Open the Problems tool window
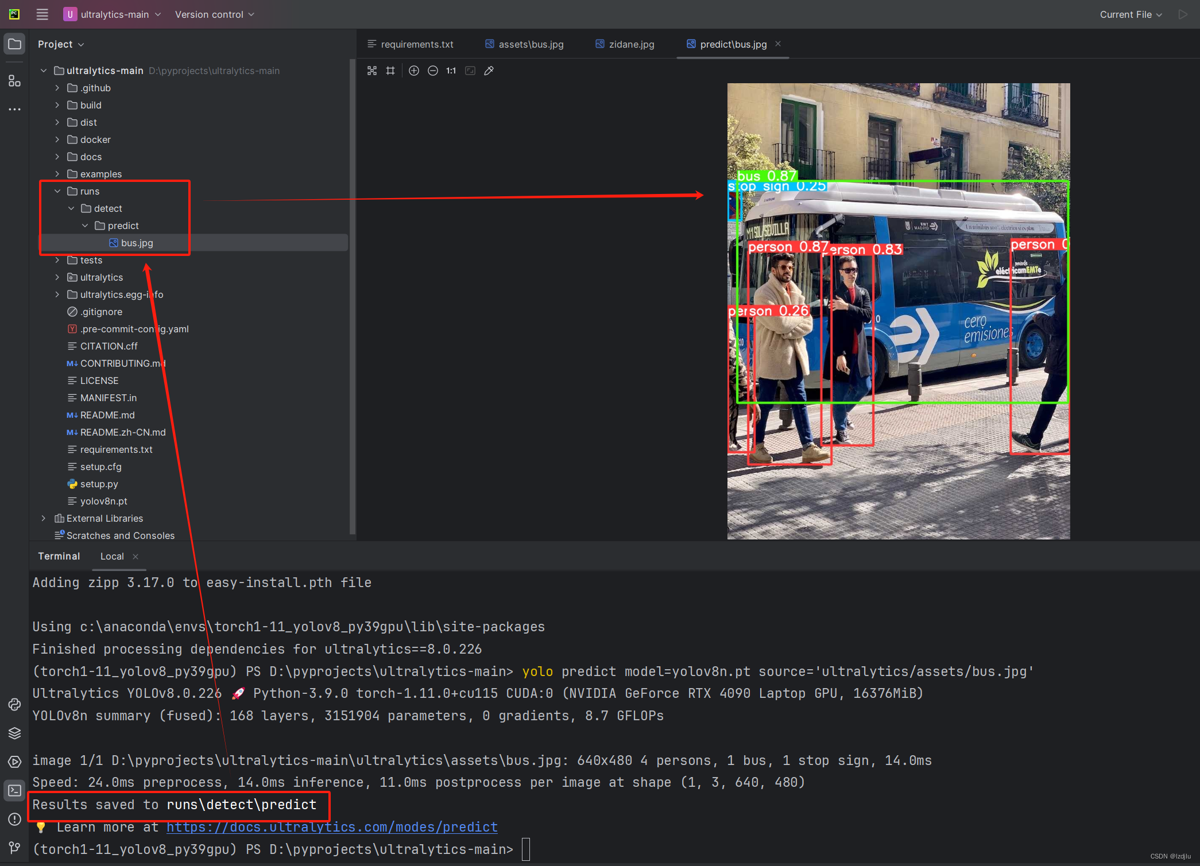This screenshot has width=1200, height=866. tap(14, 819)
